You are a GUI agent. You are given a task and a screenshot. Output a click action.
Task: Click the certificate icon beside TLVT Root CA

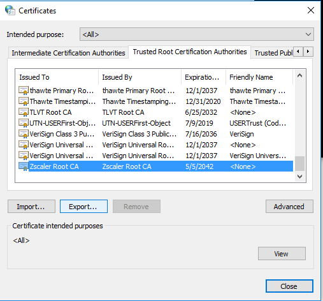click(24, 112)
